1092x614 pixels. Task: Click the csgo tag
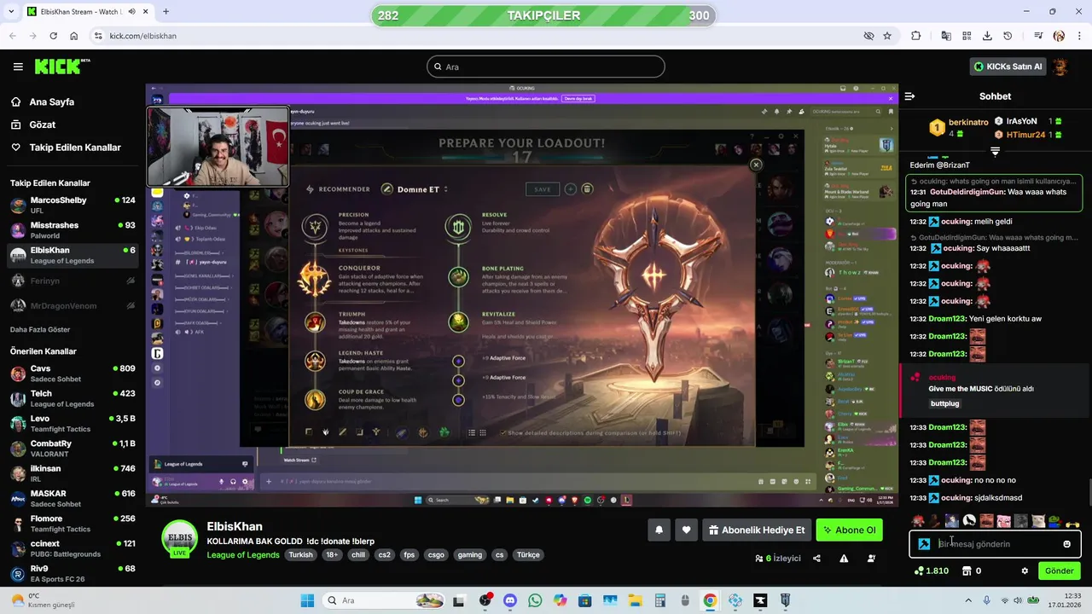pos(436,554)
